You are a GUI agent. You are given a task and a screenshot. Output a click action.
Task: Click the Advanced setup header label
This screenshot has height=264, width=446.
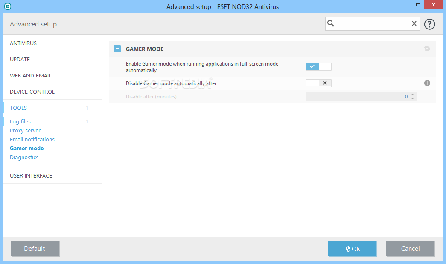tap(33, 24)
